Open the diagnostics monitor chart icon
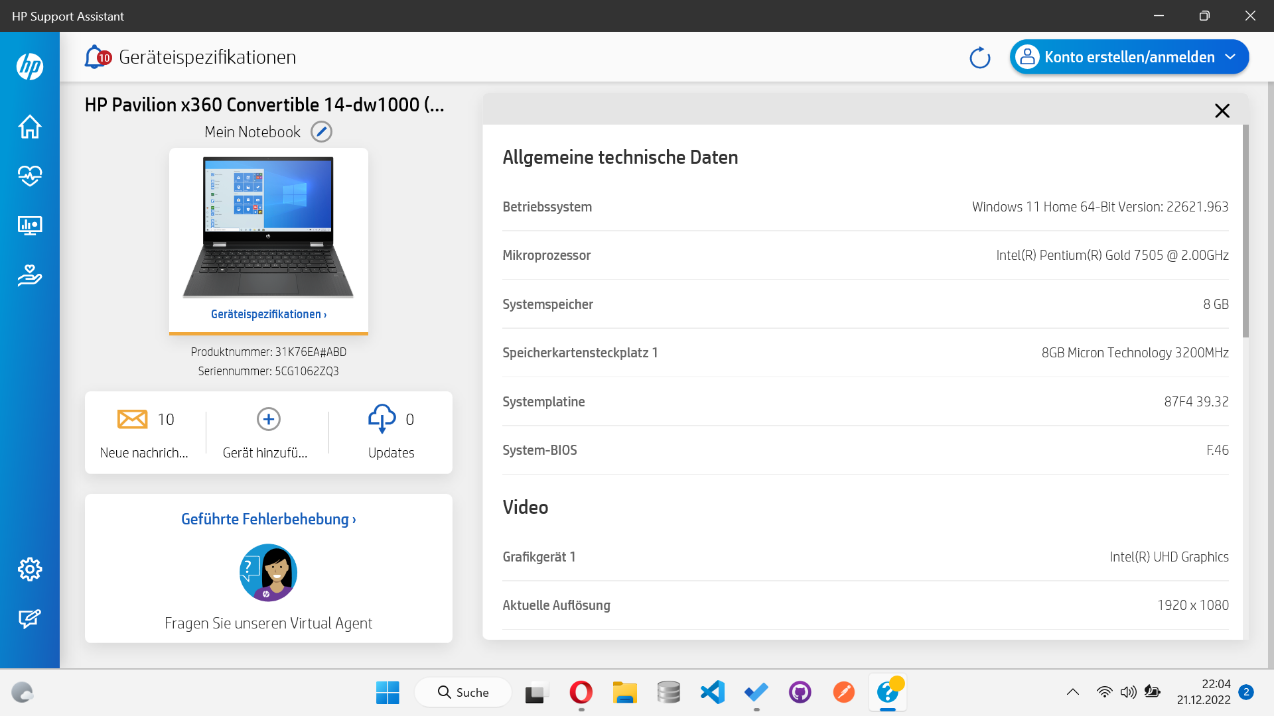 (x=30, y=225)
